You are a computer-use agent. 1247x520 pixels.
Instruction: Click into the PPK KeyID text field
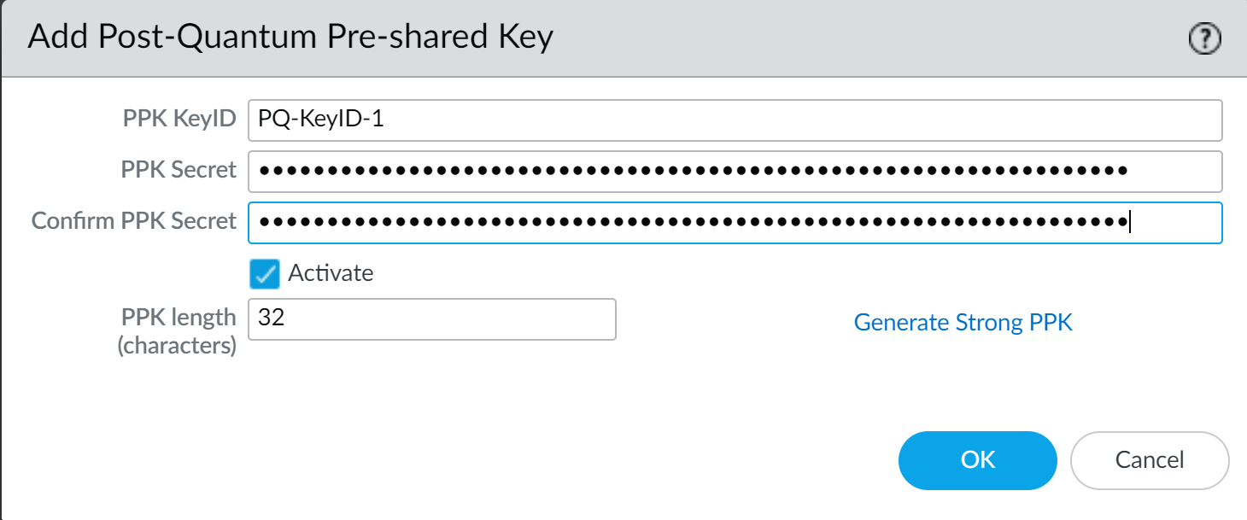[x=735, y=120]
